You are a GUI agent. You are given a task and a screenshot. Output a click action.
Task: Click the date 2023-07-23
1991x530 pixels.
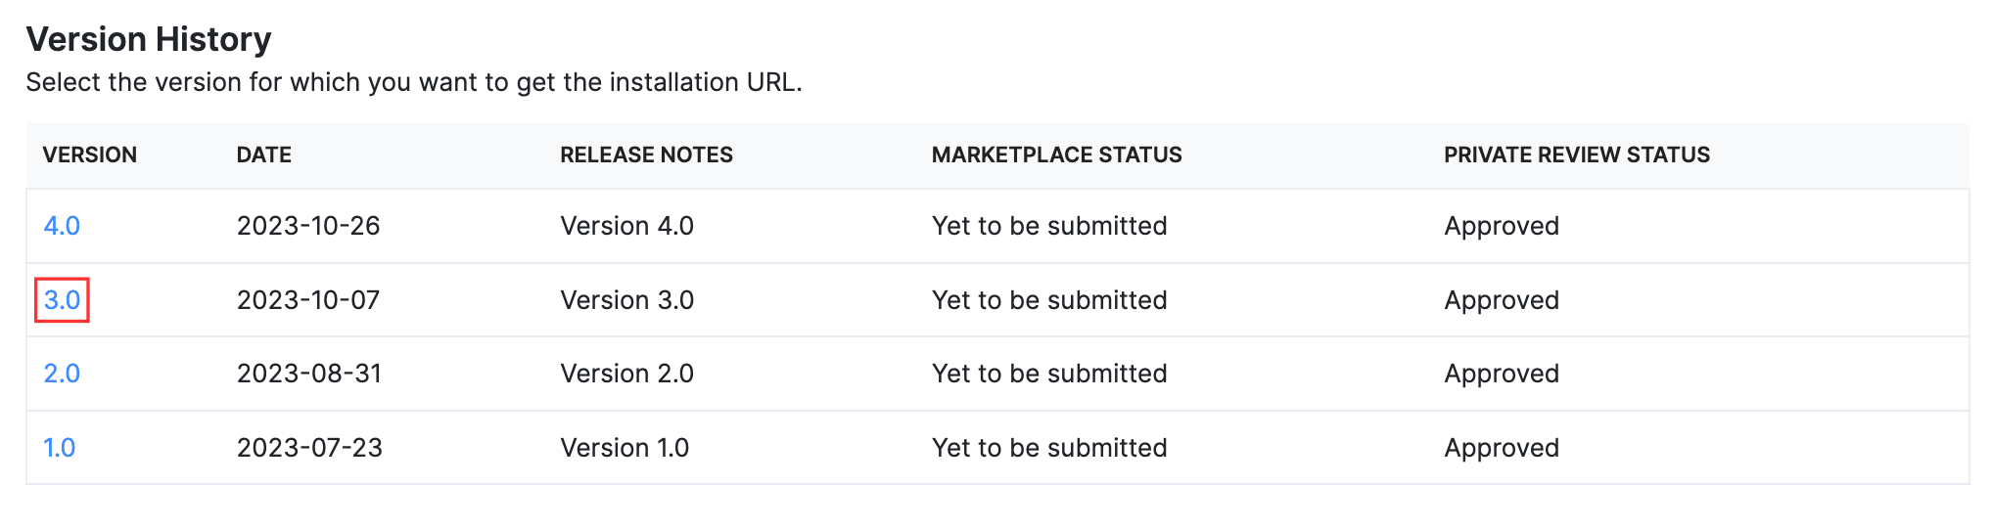coord(309,448)
